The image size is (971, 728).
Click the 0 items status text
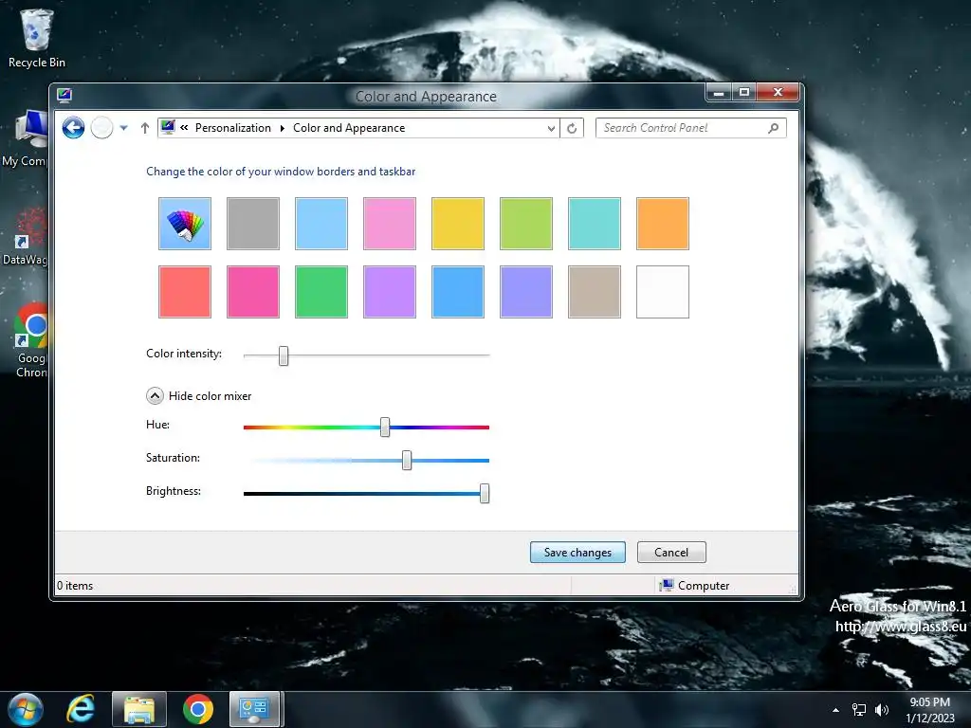(x=75, y=586)
